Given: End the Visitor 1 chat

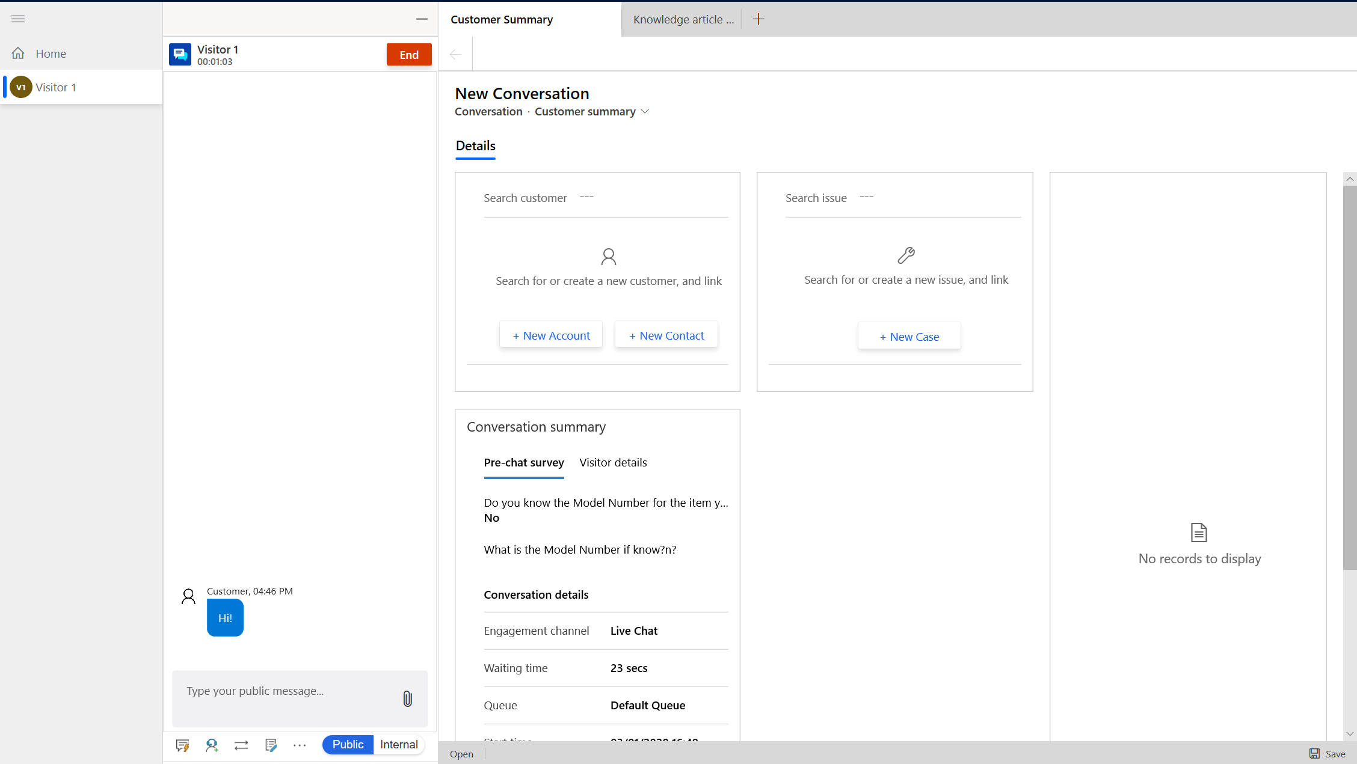Looking at the screenshot, I should 409,55.
